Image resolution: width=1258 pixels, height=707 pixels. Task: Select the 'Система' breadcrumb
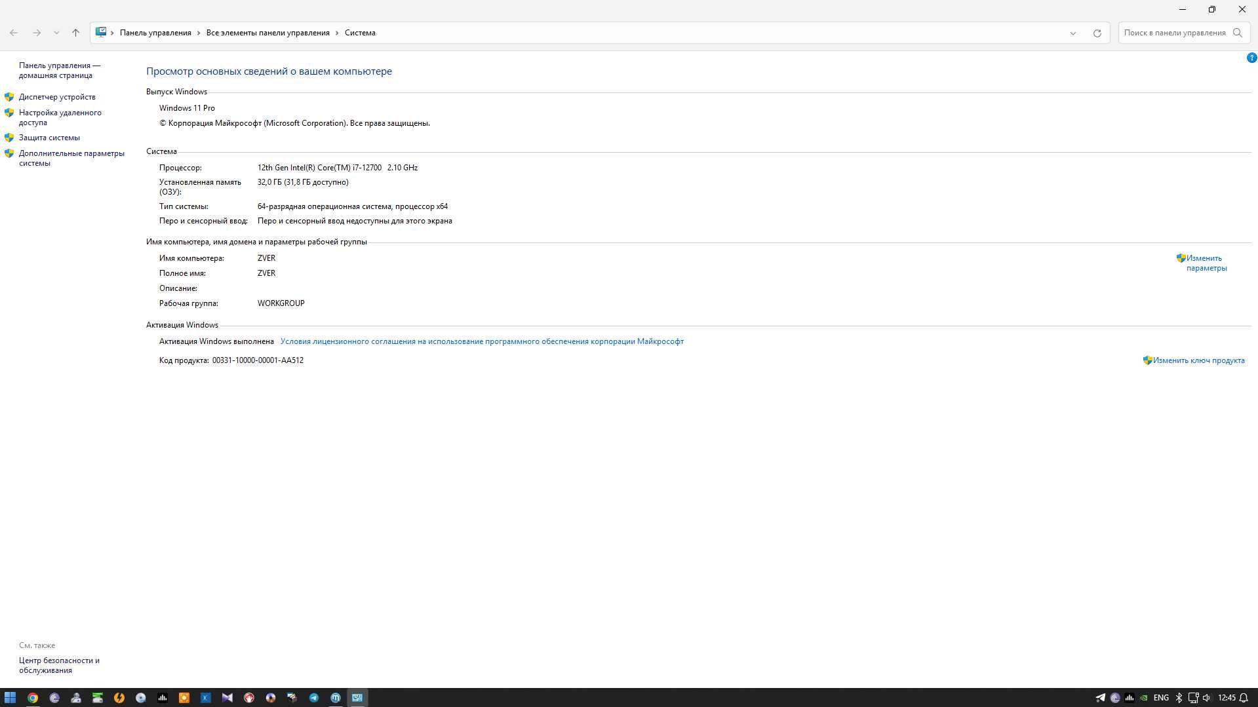(360, 33)
